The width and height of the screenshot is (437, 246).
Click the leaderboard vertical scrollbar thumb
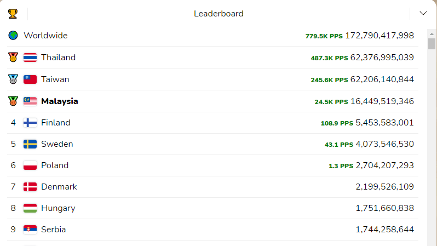pyautogui.click(x=432, y=44)
